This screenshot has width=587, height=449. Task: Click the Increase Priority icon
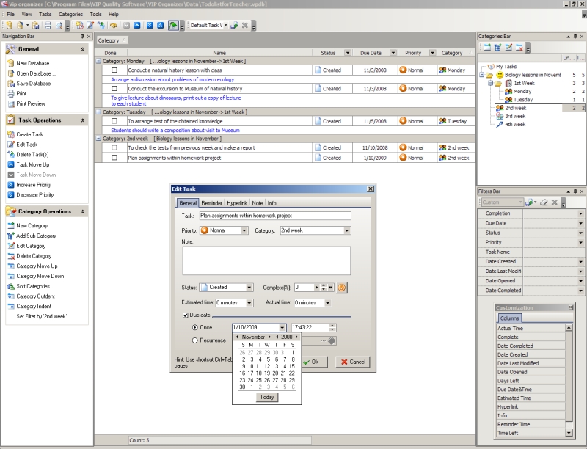(10, 185)
